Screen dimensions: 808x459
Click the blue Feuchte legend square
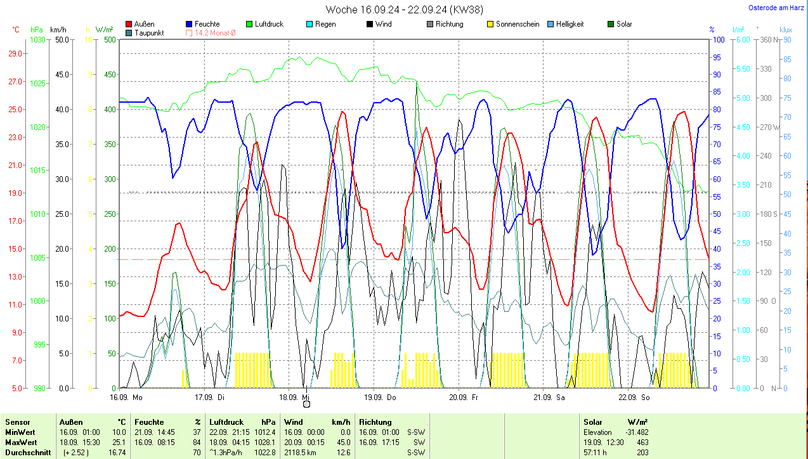pyautogui.click(x=190, y=24)
